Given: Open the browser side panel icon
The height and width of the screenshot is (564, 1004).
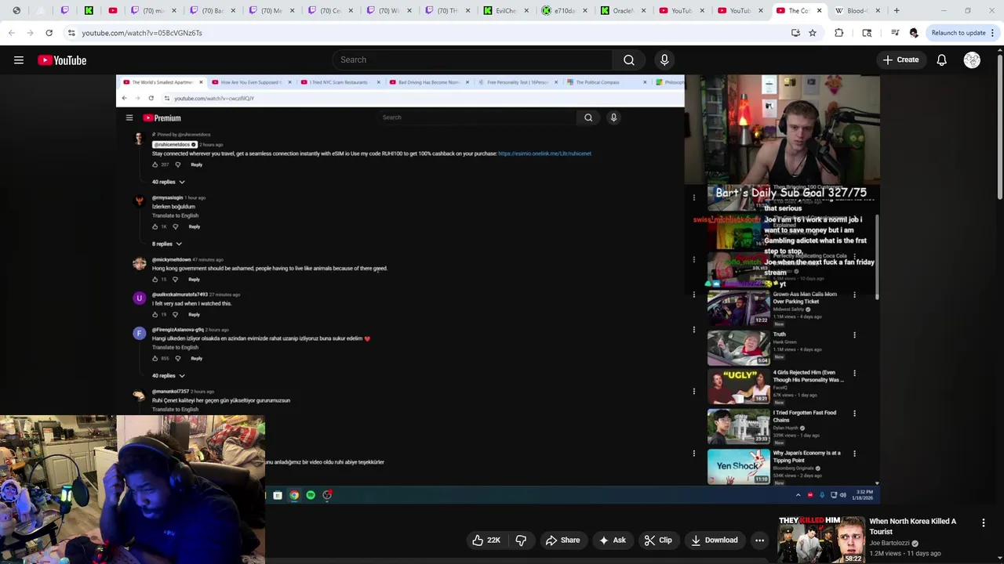Looking at the screenshot, I should click(867, 33).
